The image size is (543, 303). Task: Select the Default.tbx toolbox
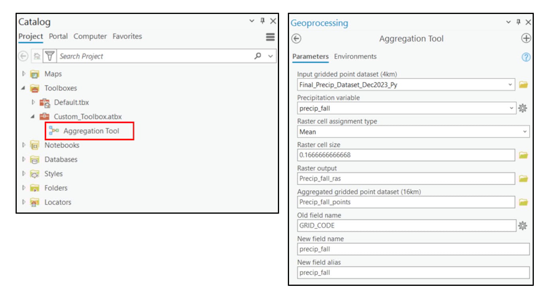coord(71,102)
